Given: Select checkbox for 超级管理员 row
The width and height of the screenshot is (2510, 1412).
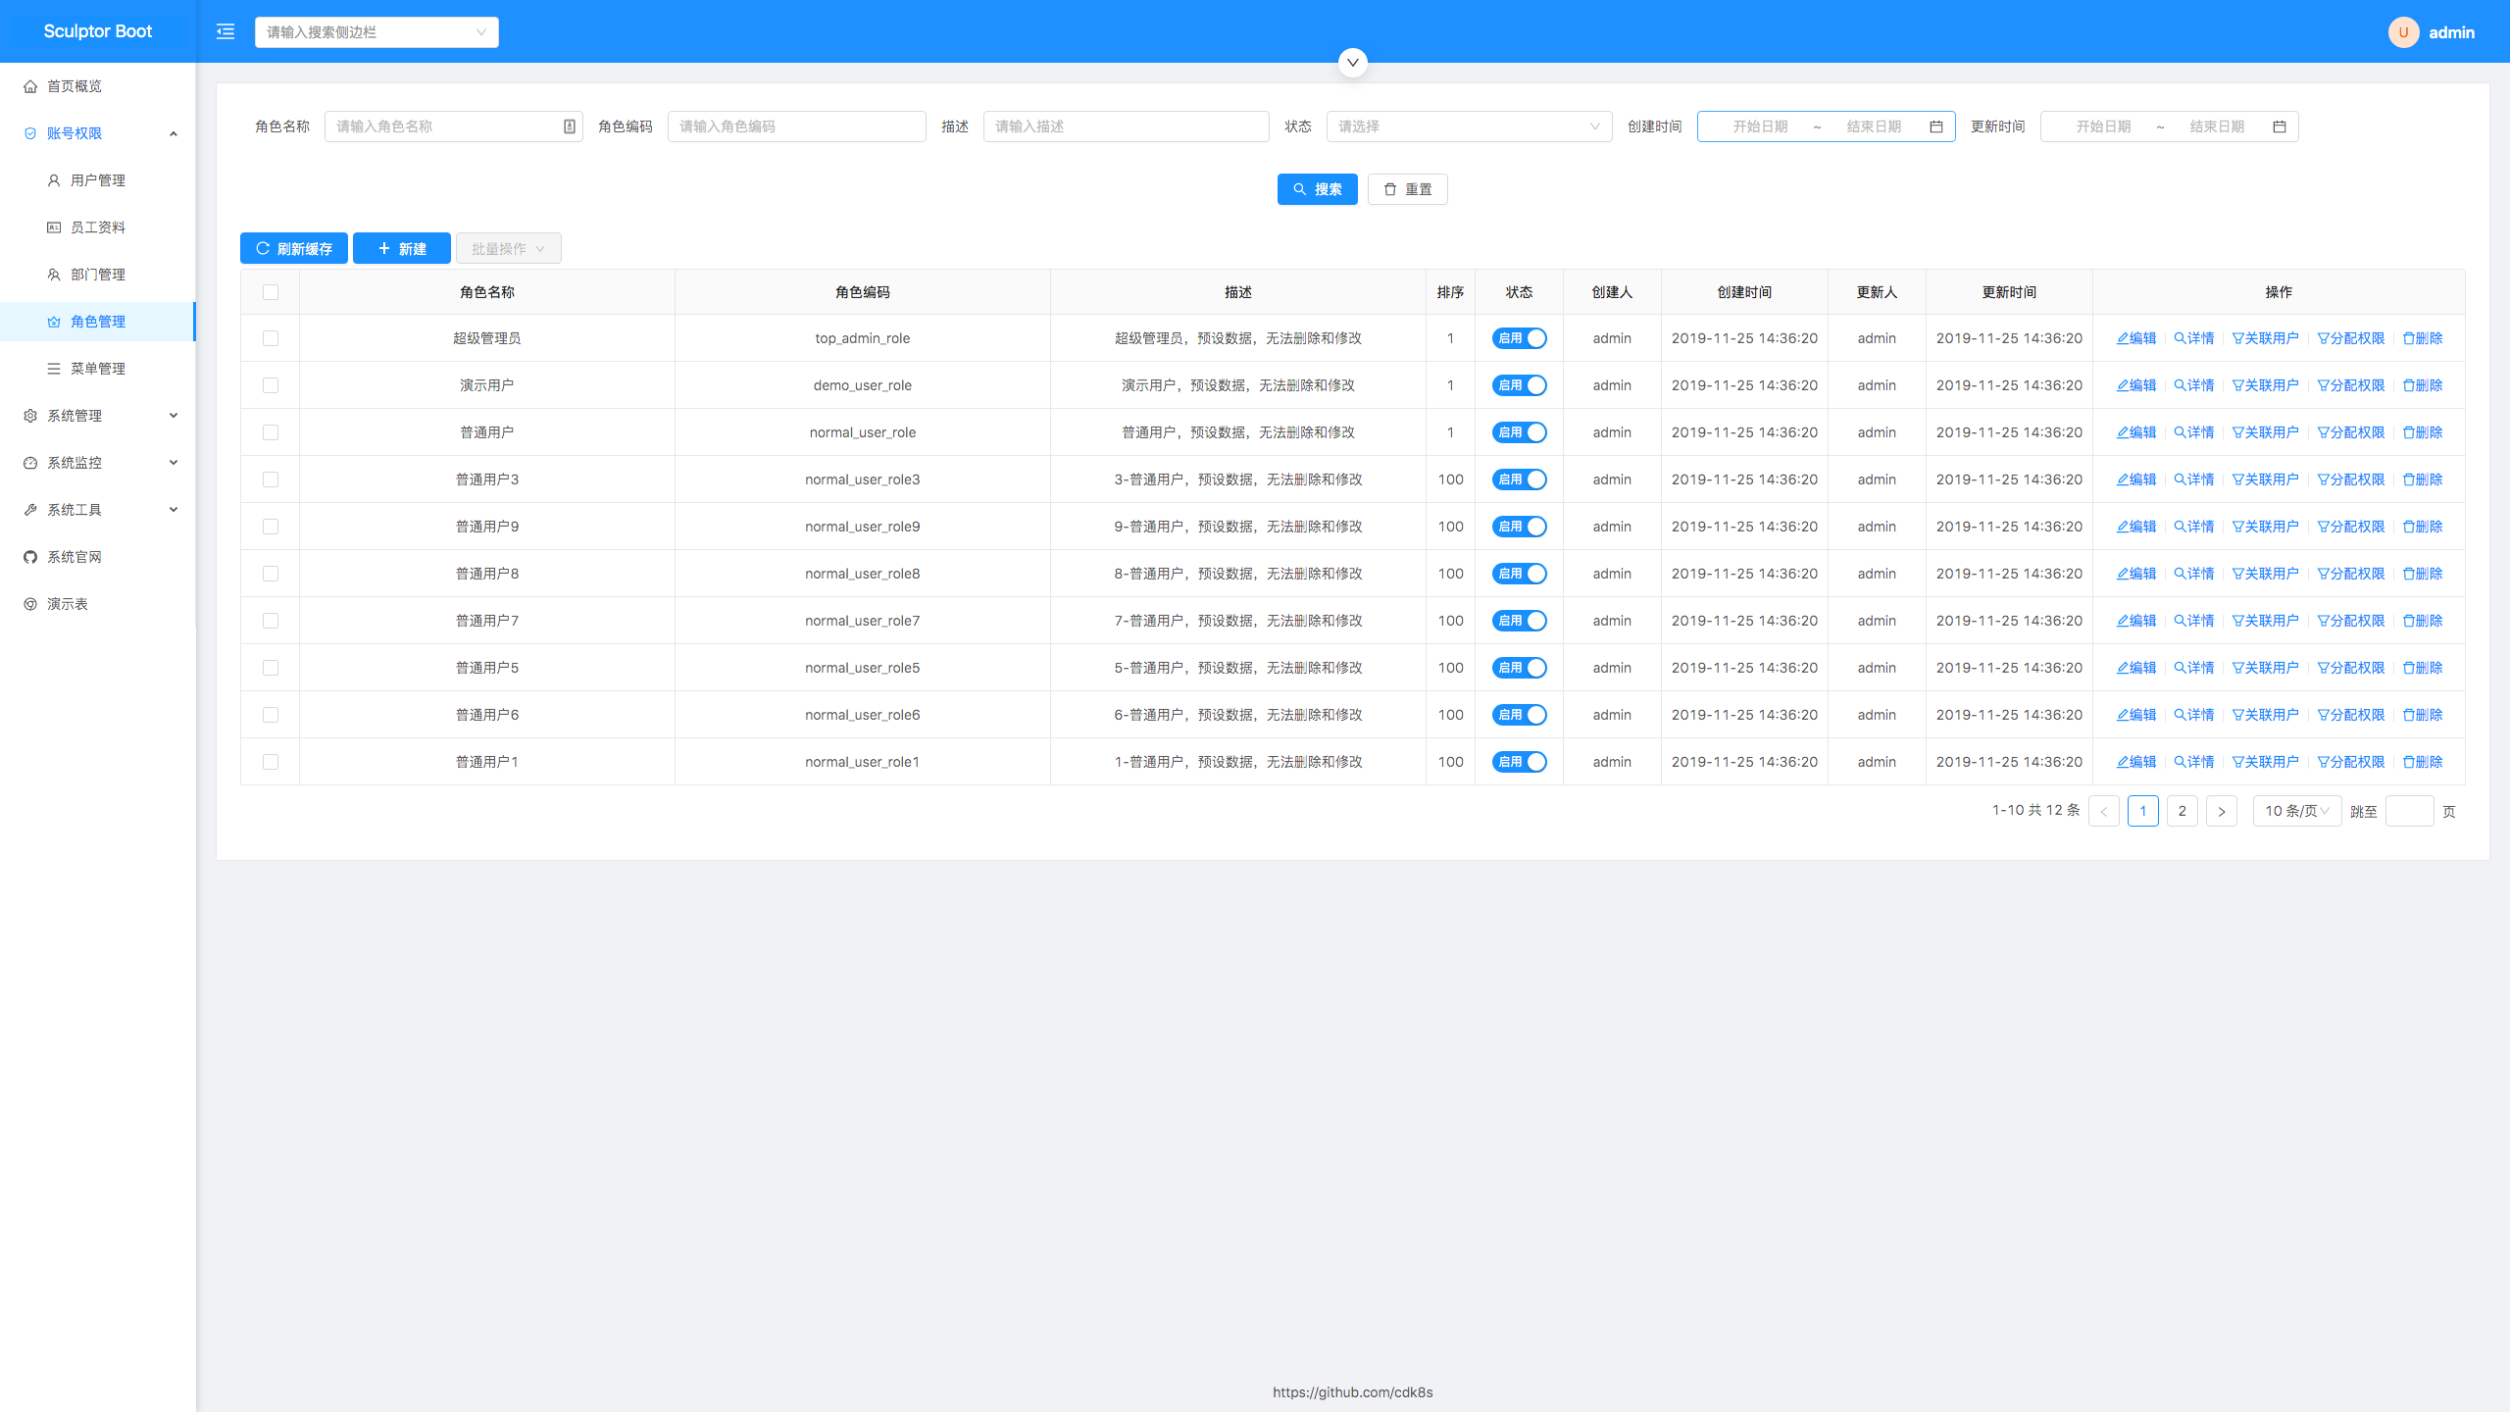Looking at the screenshot, I should point(271,338).
